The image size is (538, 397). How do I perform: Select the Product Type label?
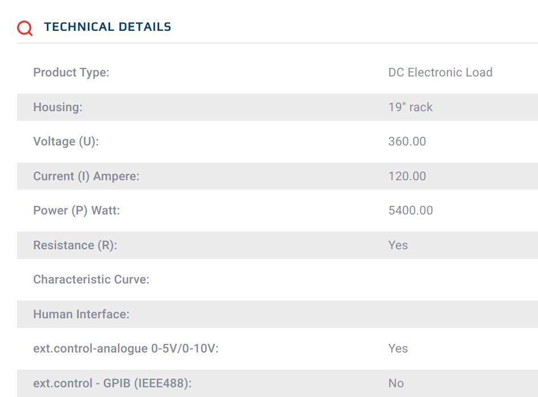click(71, 72)
